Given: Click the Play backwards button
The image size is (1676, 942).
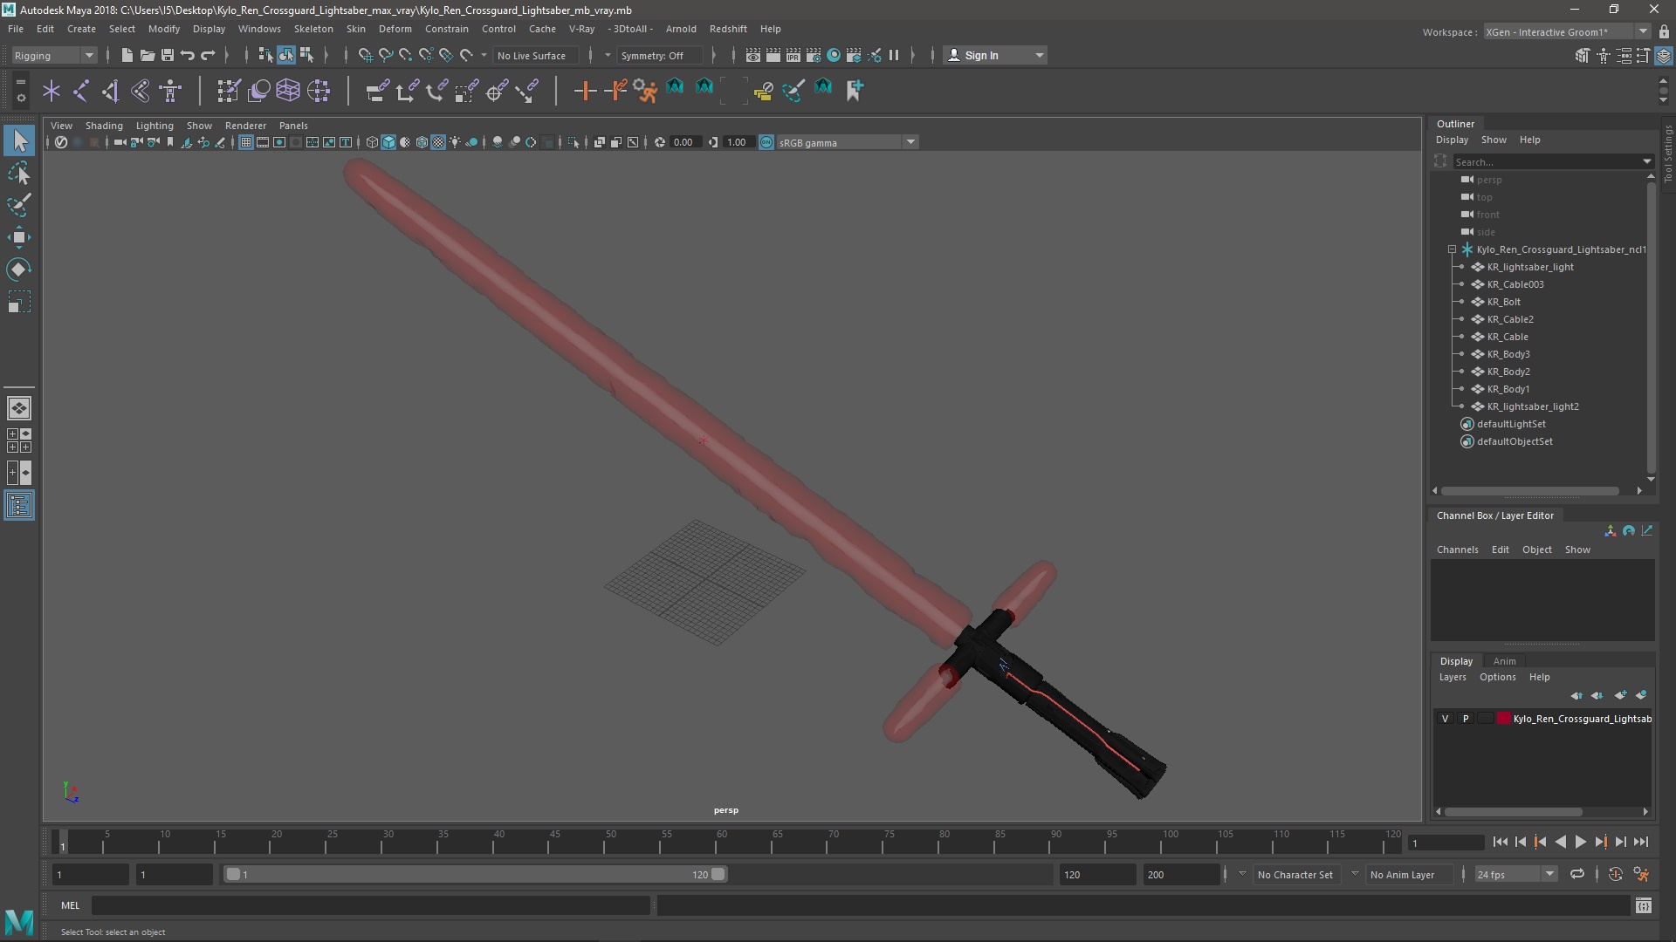Looking at the screenshot, I should [1561, 842].
